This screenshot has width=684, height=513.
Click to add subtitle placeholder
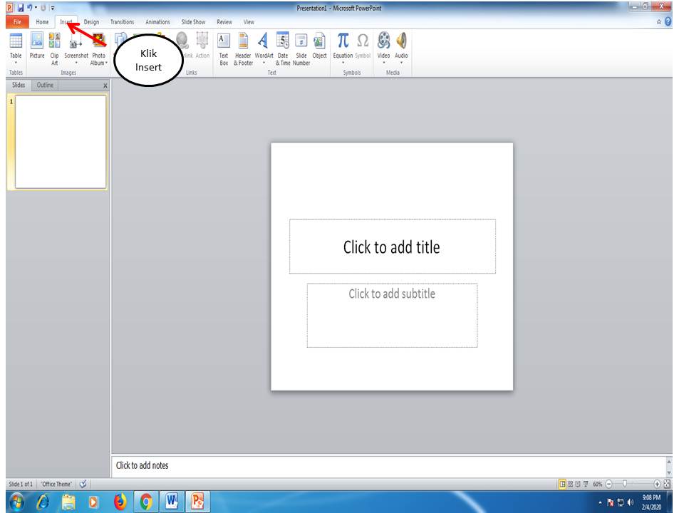(x=392, y=316)
